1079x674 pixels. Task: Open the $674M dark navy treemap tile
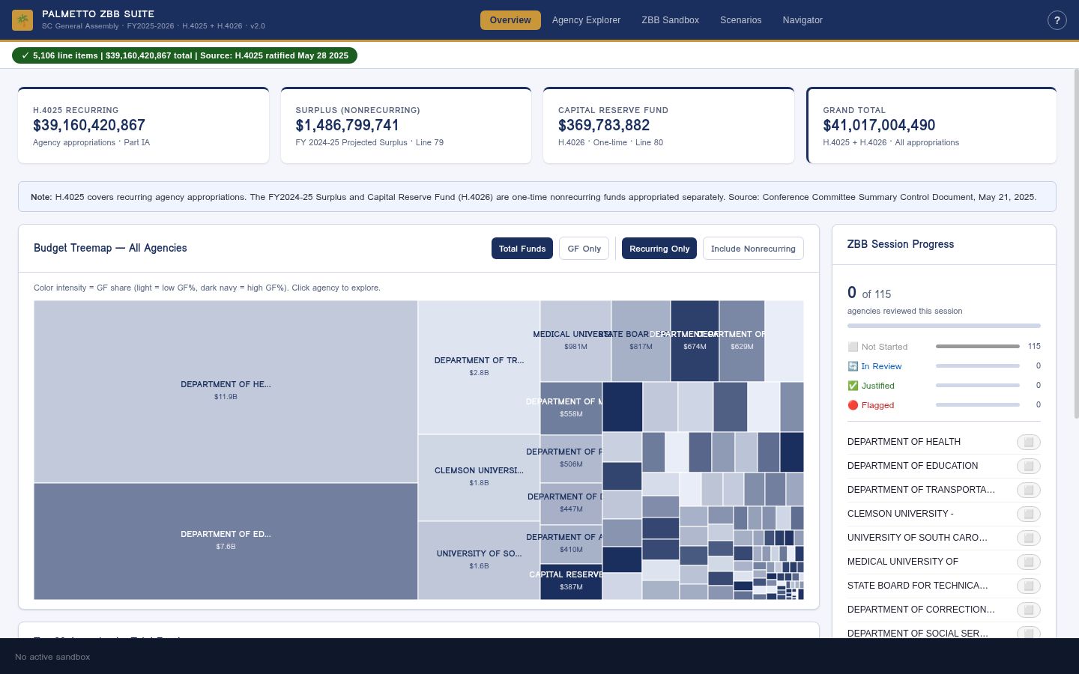695,341
